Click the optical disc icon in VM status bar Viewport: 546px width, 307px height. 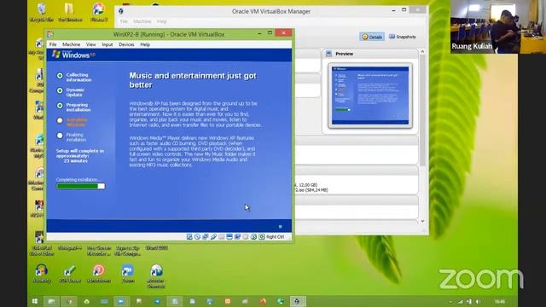(197, 237)
